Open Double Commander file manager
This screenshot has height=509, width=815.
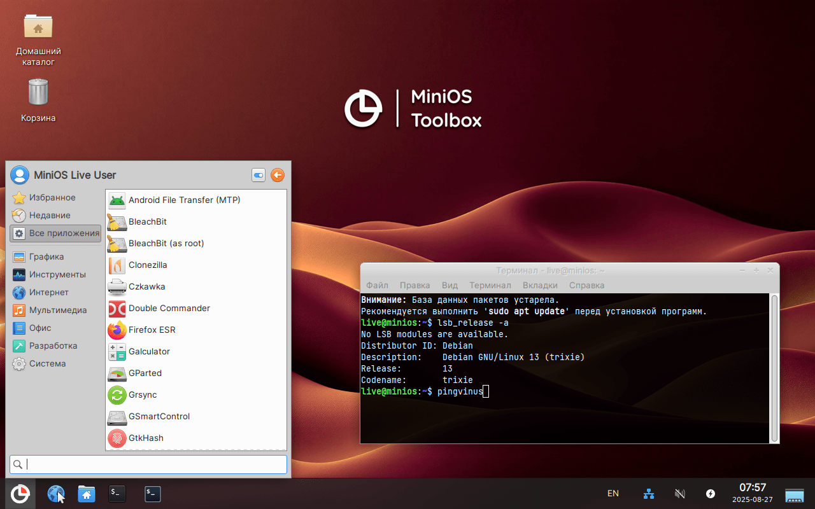pyautogui.click(x=169, y=308)
